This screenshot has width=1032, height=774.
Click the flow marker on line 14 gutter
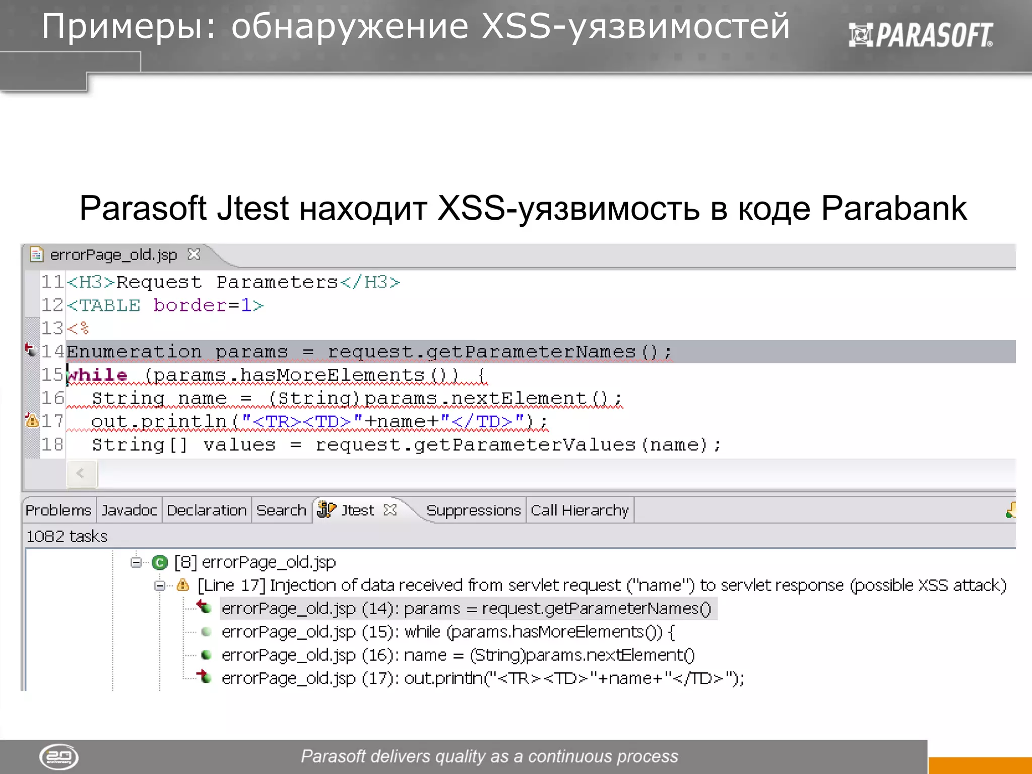pos(31,349)
